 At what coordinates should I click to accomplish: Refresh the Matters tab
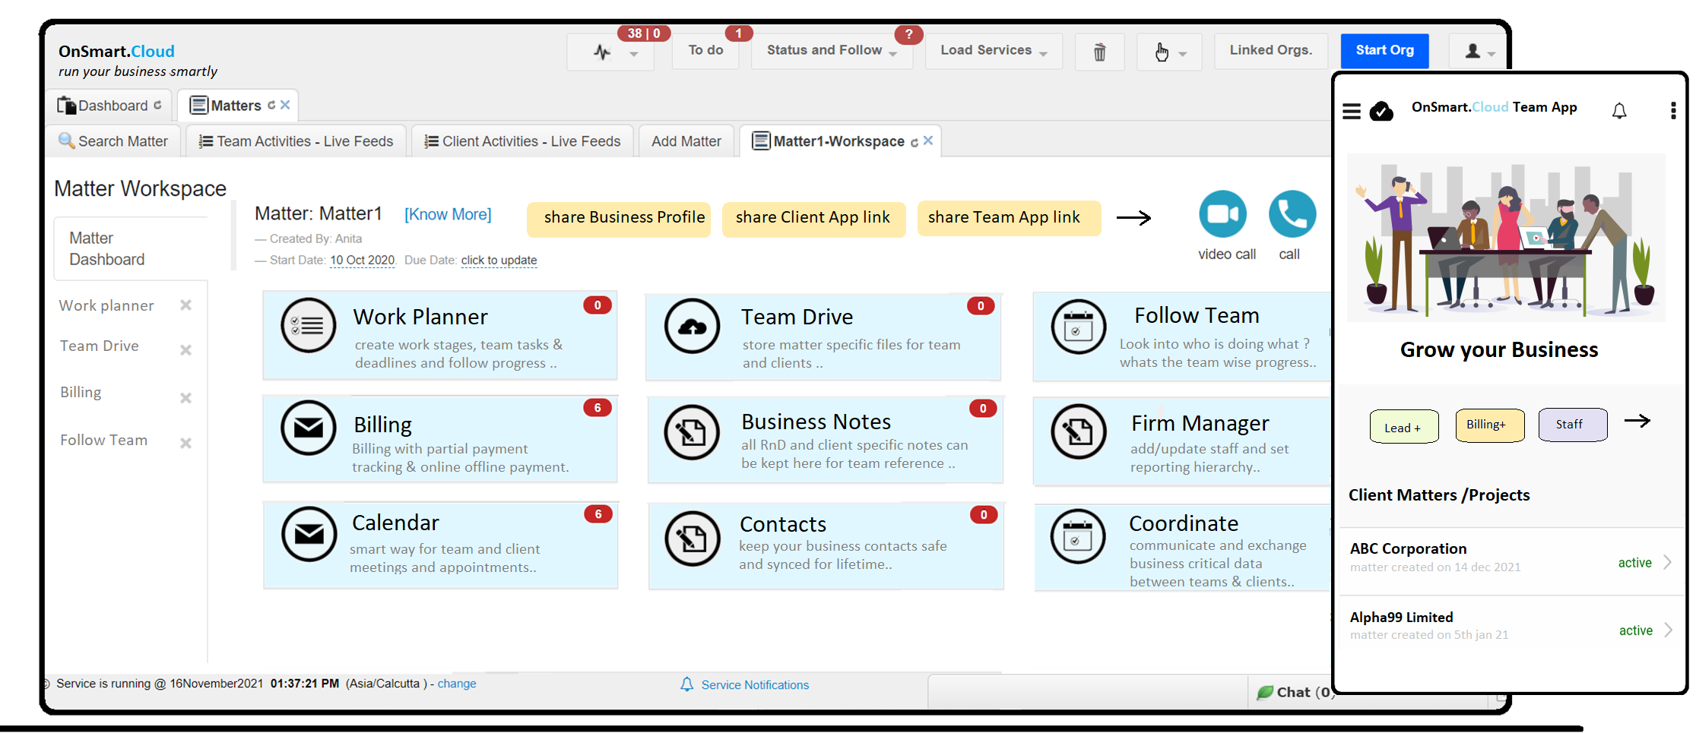271,106
